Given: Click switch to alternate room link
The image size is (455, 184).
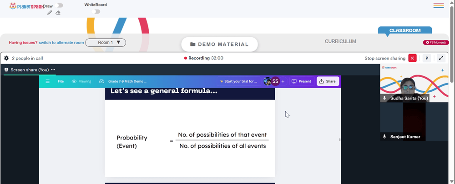Looking at the screenshot, I should [61, 43].
